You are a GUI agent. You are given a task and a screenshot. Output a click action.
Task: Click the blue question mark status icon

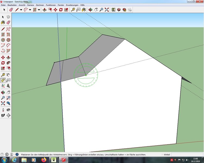[x=17, y=154]
